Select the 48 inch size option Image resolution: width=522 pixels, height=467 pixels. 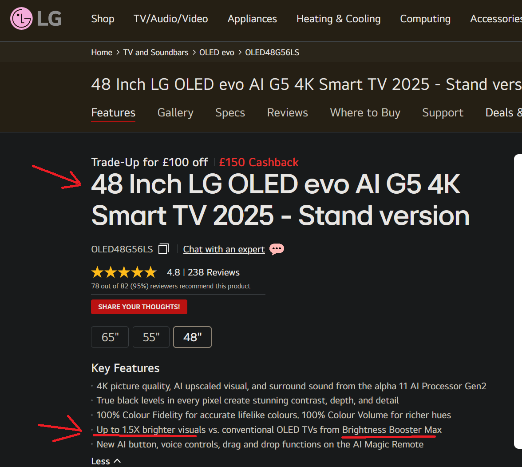192,337
